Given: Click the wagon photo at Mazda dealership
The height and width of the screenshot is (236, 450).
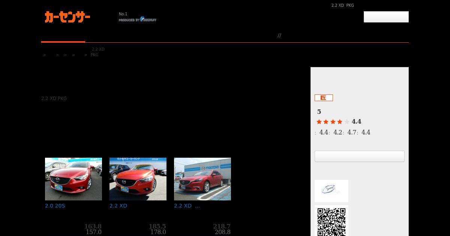Looking at the screenshot, I should 202,179.
